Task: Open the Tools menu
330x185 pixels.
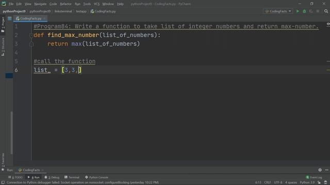Action: click(x=87, y=4)
